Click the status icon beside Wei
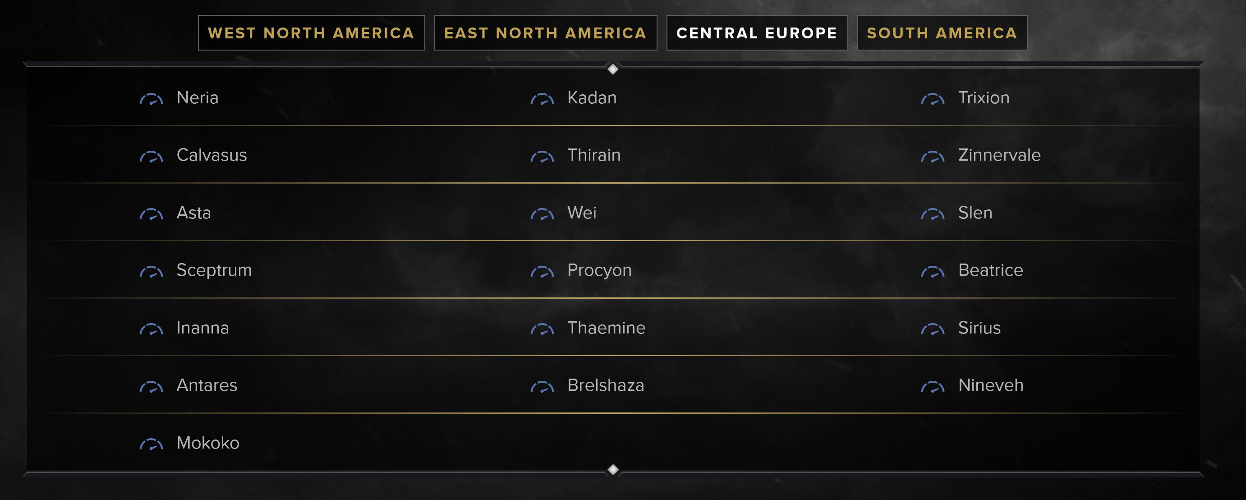 click(x=542, y=214)
